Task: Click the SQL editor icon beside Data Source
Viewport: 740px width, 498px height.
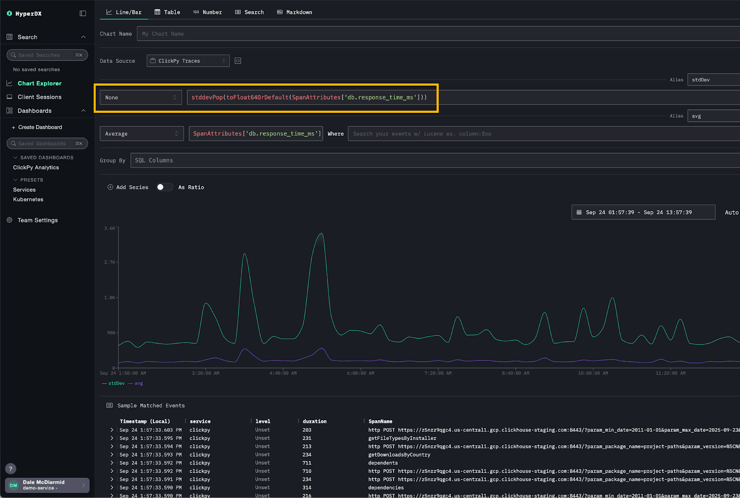Action: click(238, 61)
